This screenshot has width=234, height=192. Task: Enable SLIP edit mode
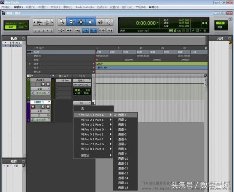pos(11,27)
